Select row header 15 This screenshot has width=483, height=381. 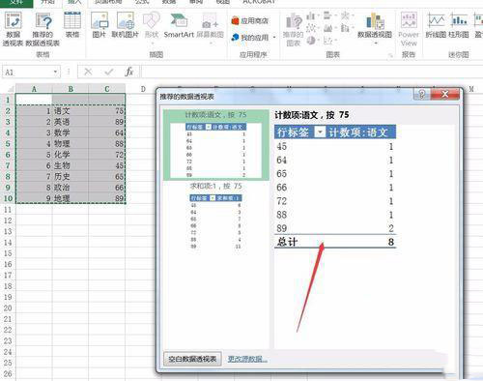click(x=8, y=253)
